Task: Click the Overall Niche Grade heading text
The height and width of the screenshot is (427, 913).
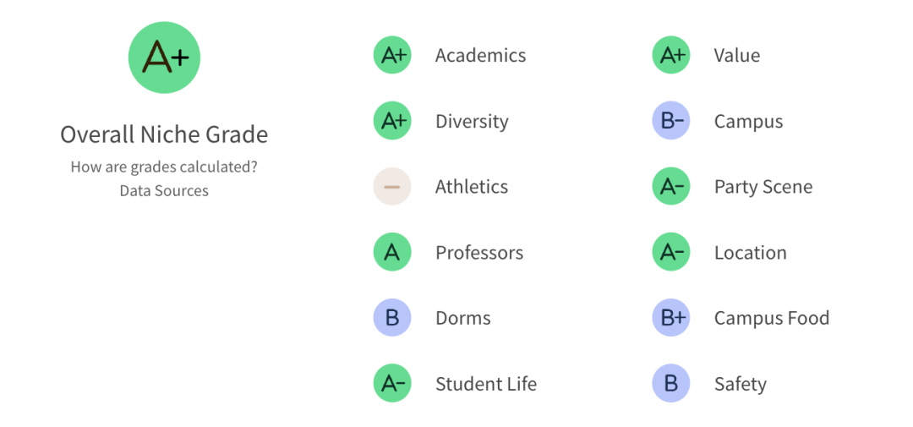Action: [x=164, y=134]
